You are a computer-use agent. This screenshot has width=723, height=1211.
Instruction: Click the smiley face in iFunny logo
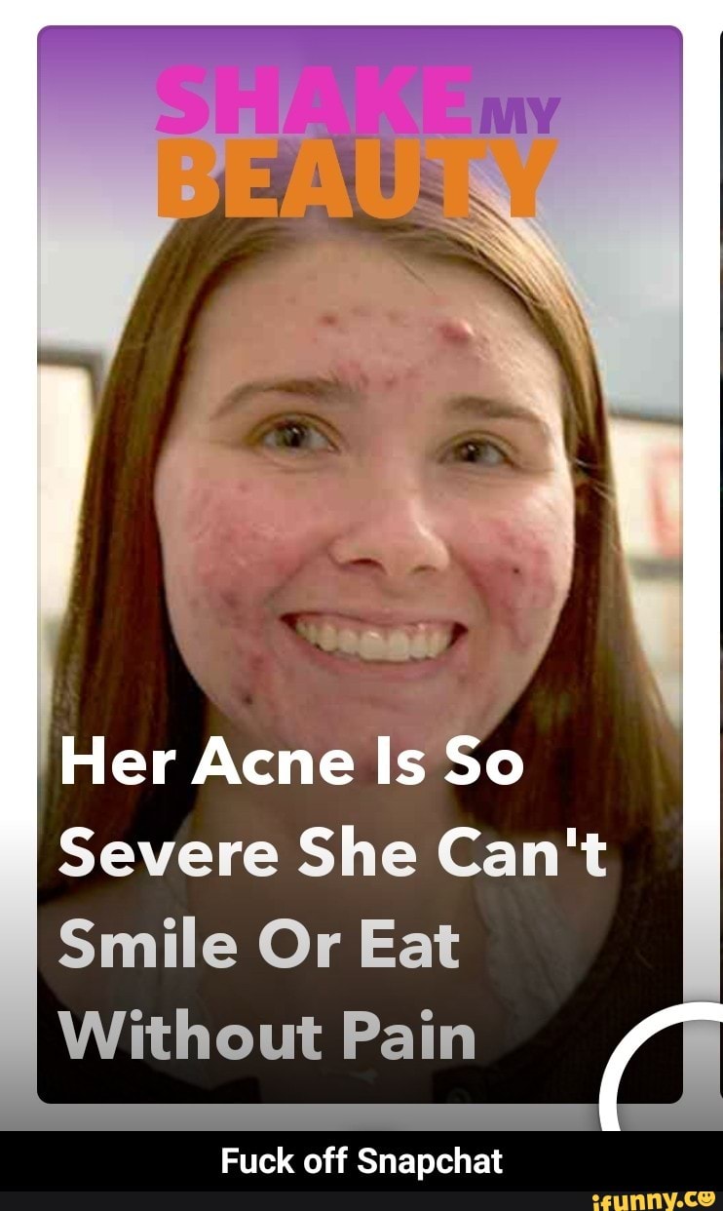click(708, 1195)
